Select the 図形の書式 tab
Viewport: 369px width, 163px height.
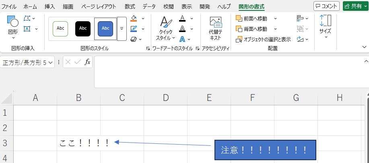pos(251,6)
